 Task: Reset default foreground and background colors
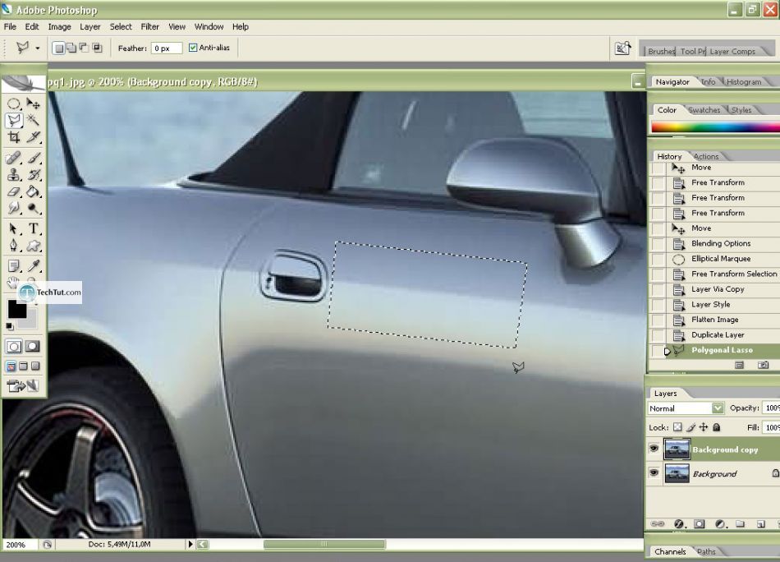coord(10,326)
